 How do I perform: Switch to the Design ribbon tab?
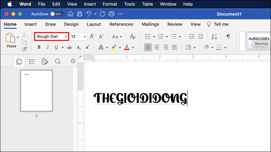point(71,24)
